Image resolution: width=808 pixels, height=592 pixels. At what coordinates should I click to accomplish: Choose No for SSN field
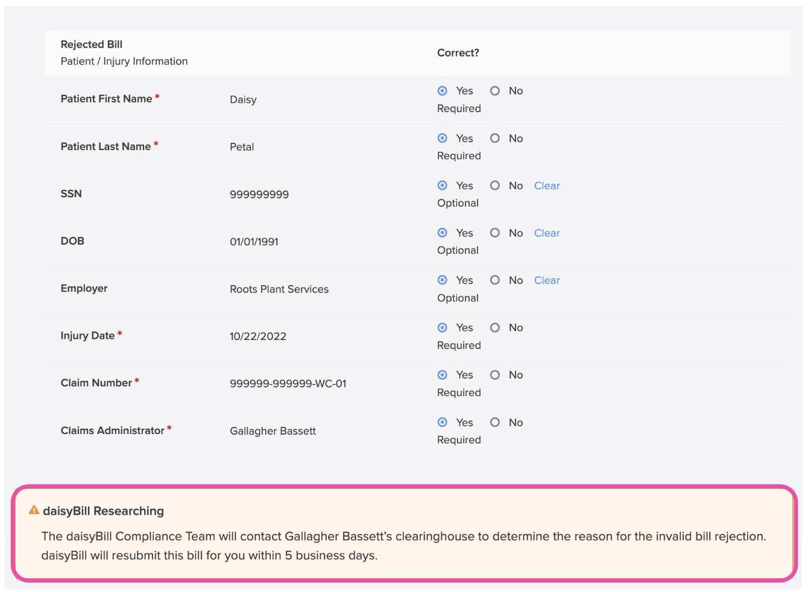click(495, 186)
